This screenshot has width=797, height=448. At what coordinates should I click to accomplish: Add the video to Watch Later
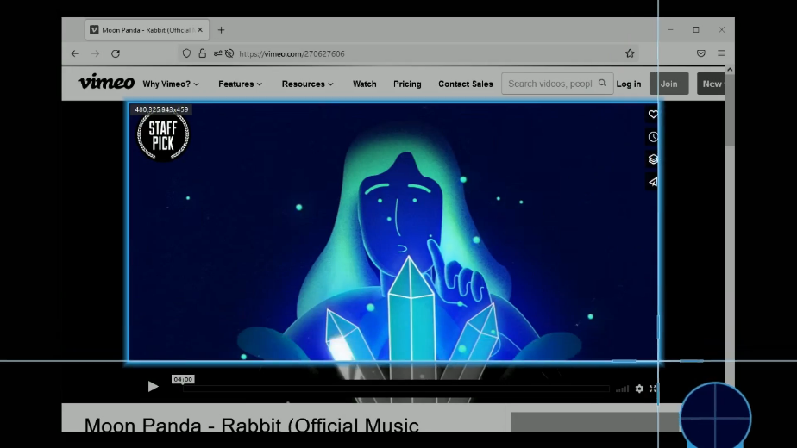(653, 137)
